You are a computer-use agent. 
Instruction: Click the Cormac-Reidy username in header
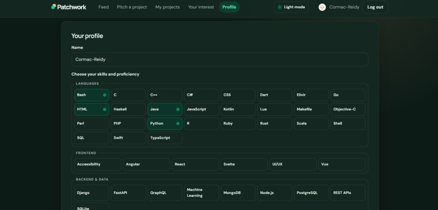pyautogui.click(x=344, y=7)
